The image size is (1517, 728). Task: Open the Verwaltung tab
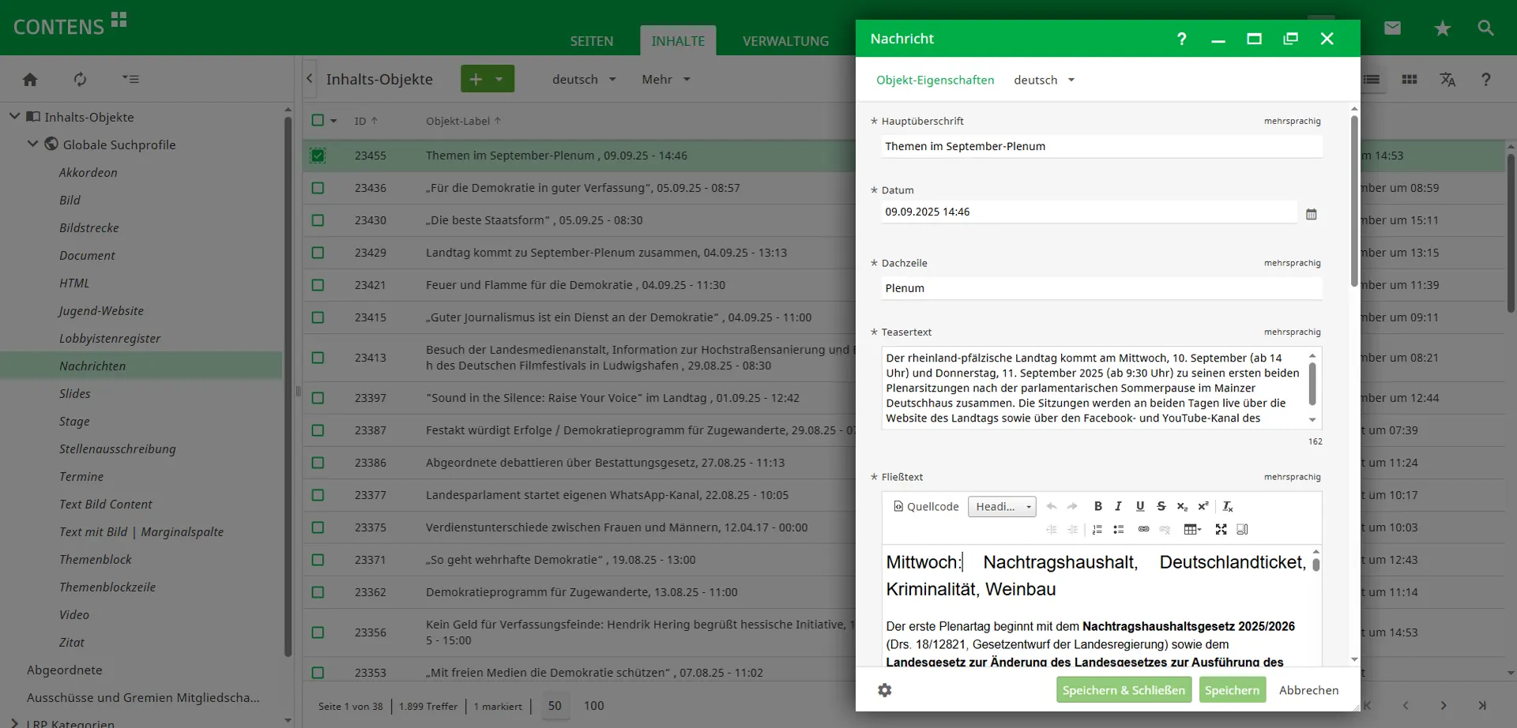pyautogui.click(x=785, y=41)
